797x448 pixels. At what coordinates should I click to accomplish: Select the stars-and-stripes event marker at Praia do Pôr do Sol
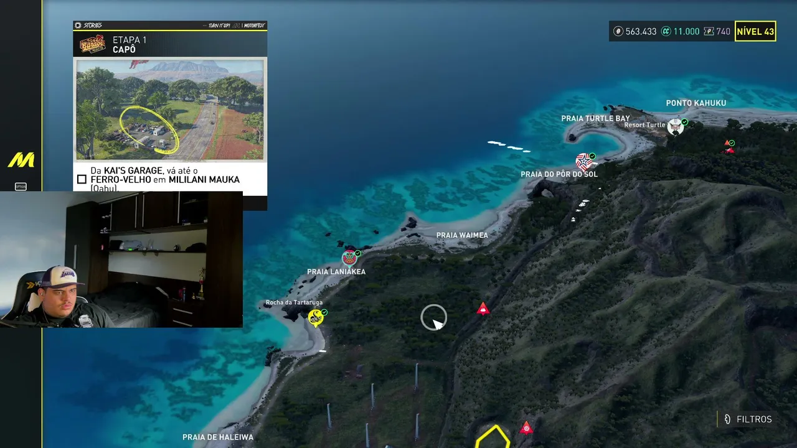click(583, 162)
